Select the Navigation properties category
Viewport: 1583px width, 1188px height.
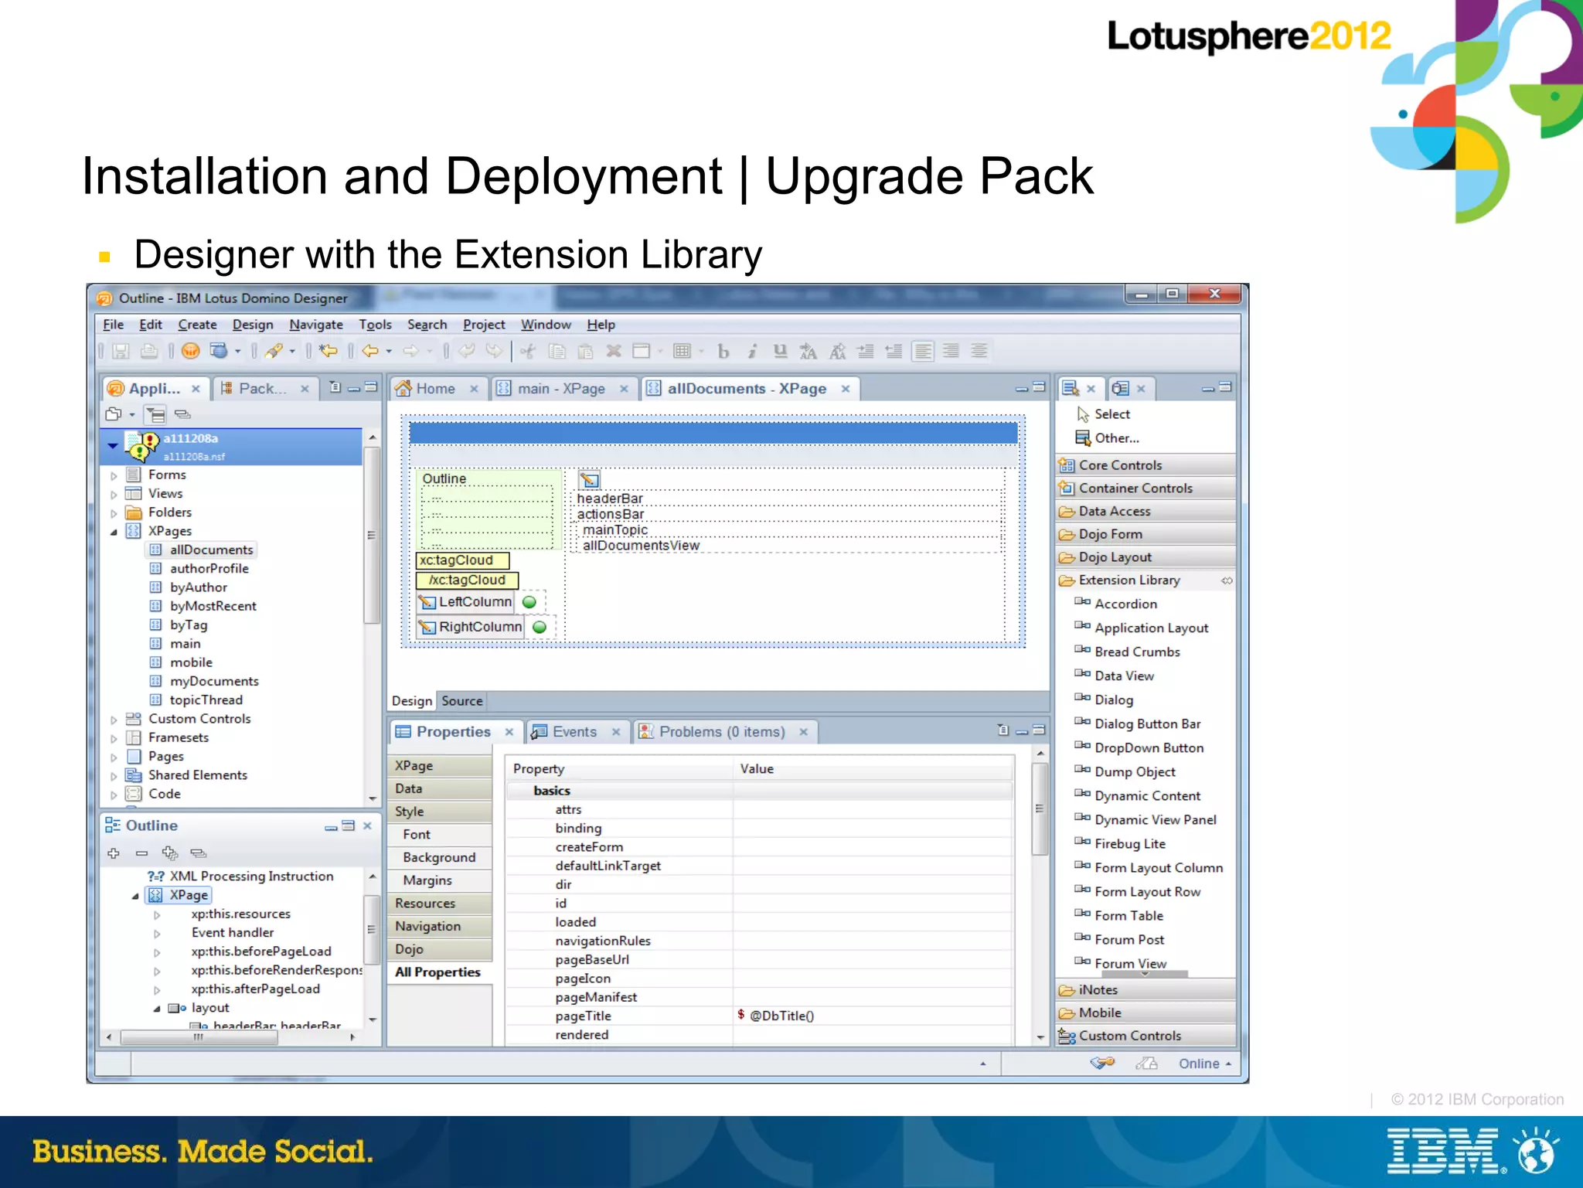[x=438, y=926]
